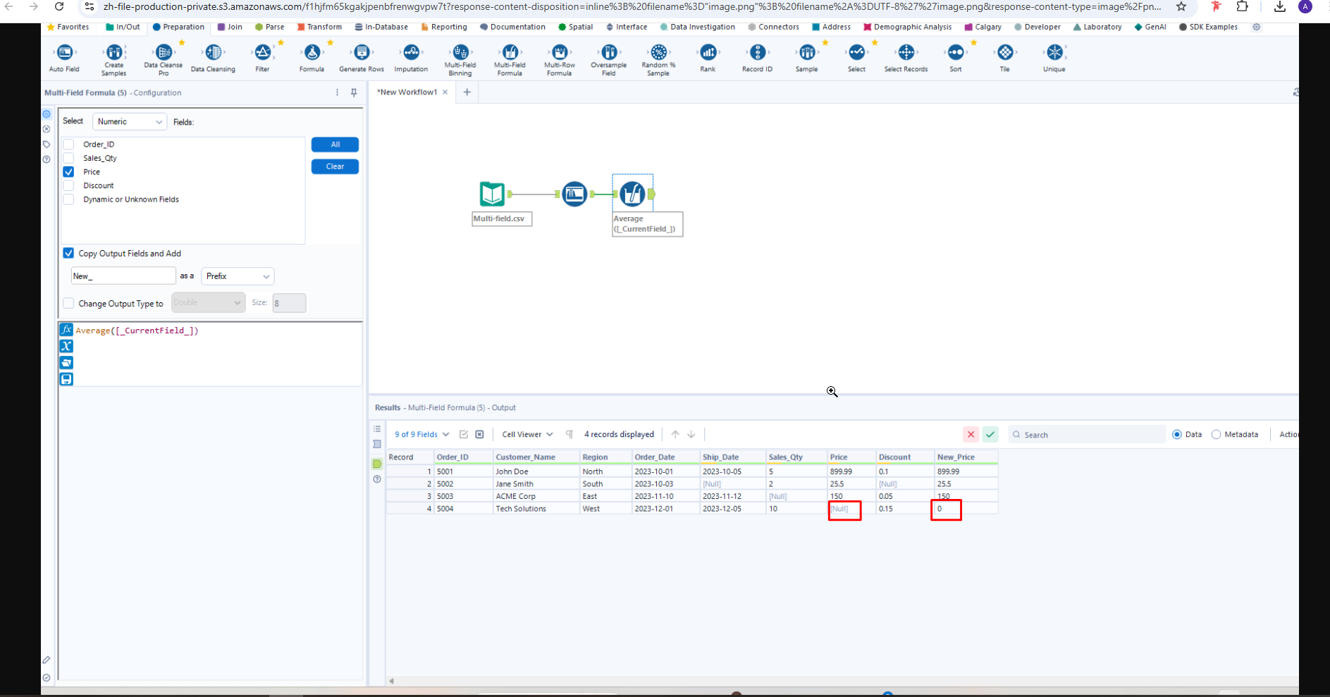Click the Sort tool icon
The image size is (1330, 697).
[x=955, y=53]
